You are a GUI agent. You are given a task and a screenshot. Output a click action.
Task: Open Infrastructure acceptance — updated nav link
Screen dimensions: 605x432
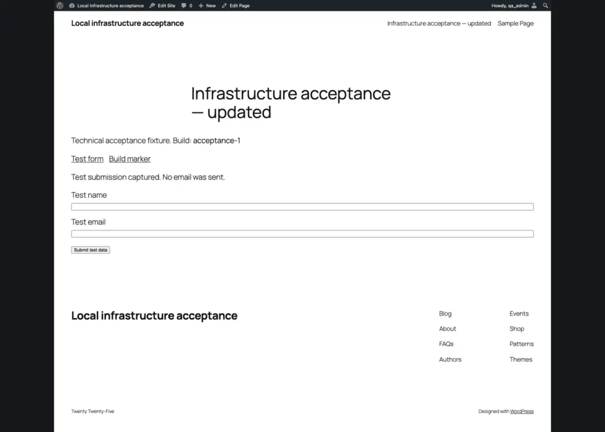click(x=439, y=23)
